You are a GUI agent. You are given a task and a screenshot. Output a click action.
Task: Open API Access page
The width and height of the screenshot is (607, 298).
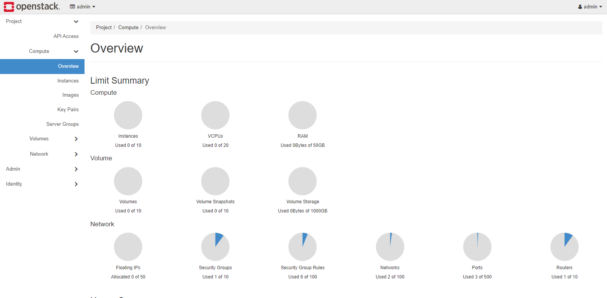[66, 36]
